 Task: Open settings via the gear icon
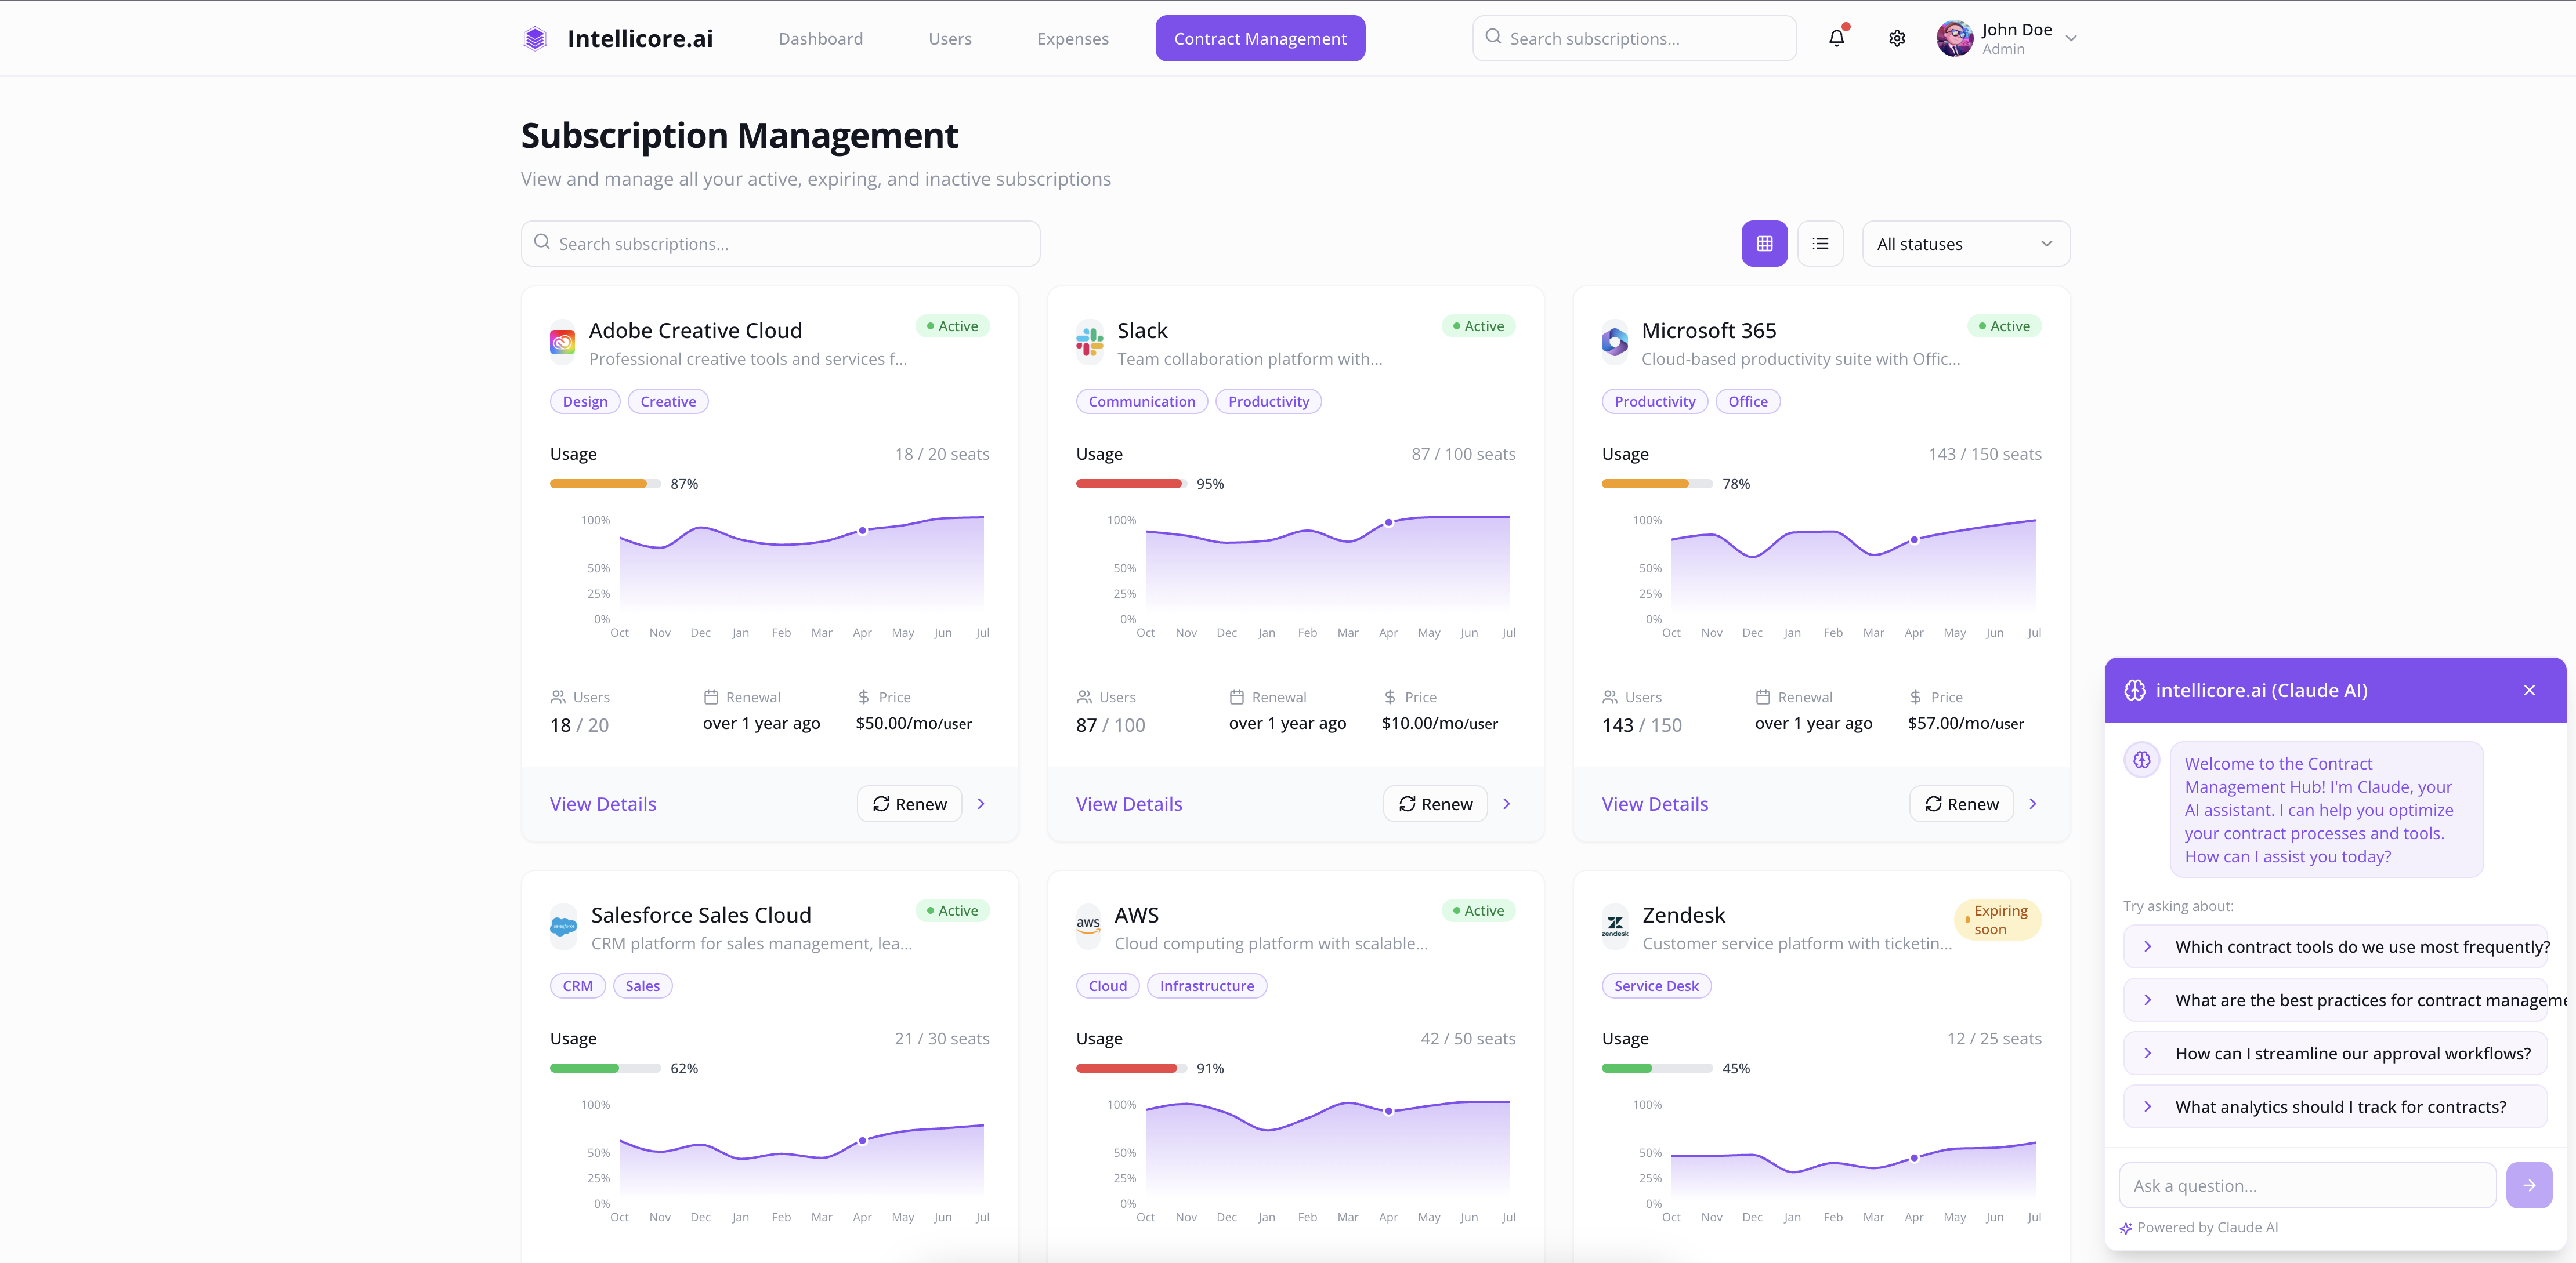(1896, 38)
